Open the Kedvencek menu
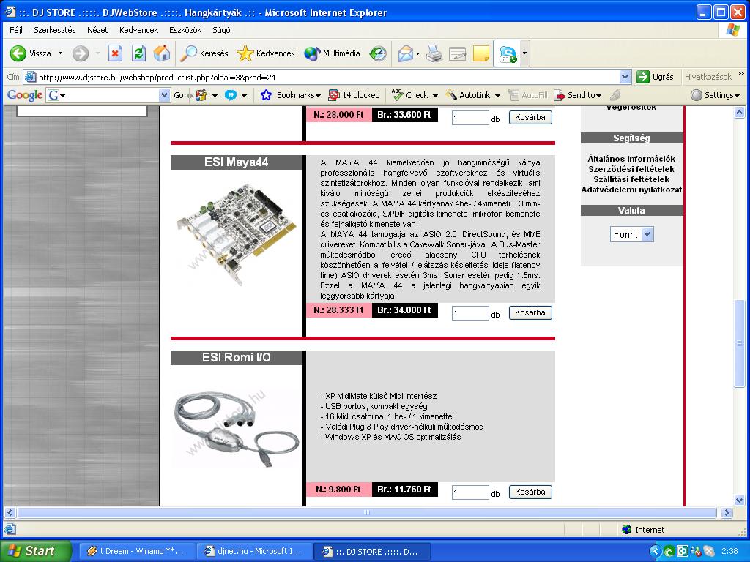 pyautogui.click(x=138, y=30)
